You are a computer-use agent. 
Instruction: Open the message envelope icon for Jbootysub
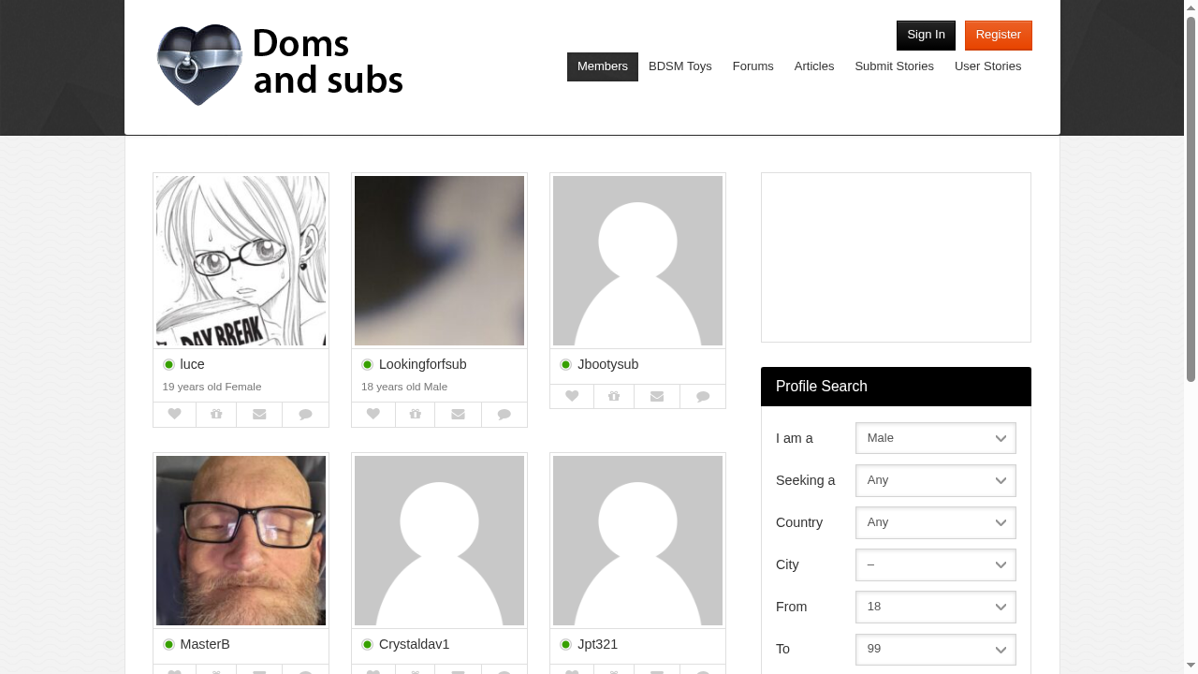click(656, 396)
